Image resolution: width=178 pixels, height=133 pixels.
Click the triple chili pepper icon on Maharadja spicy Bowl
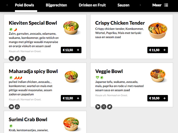[x=18, y=78]
